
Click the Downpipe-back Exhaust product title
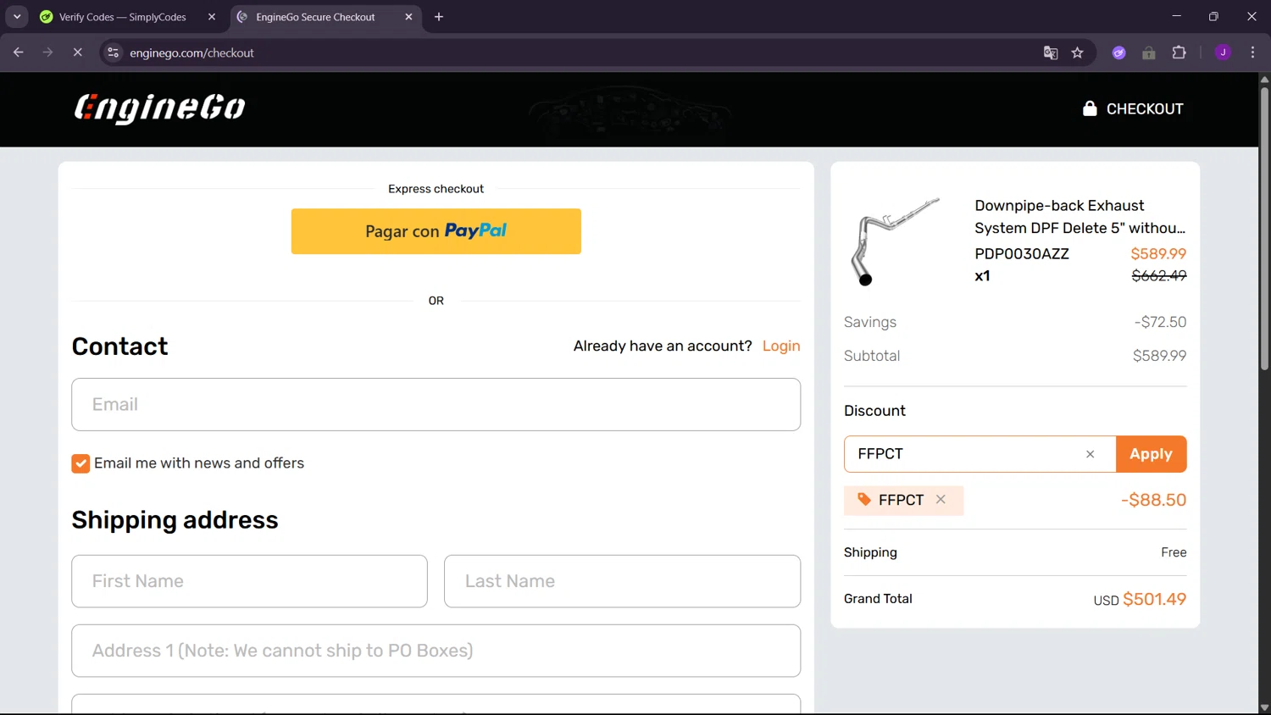pyautogui.click(x=1080, y=217)
